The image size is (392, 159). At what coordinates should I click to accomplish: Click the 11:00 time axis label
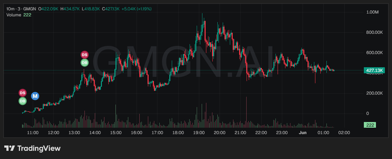click(33, 133)
